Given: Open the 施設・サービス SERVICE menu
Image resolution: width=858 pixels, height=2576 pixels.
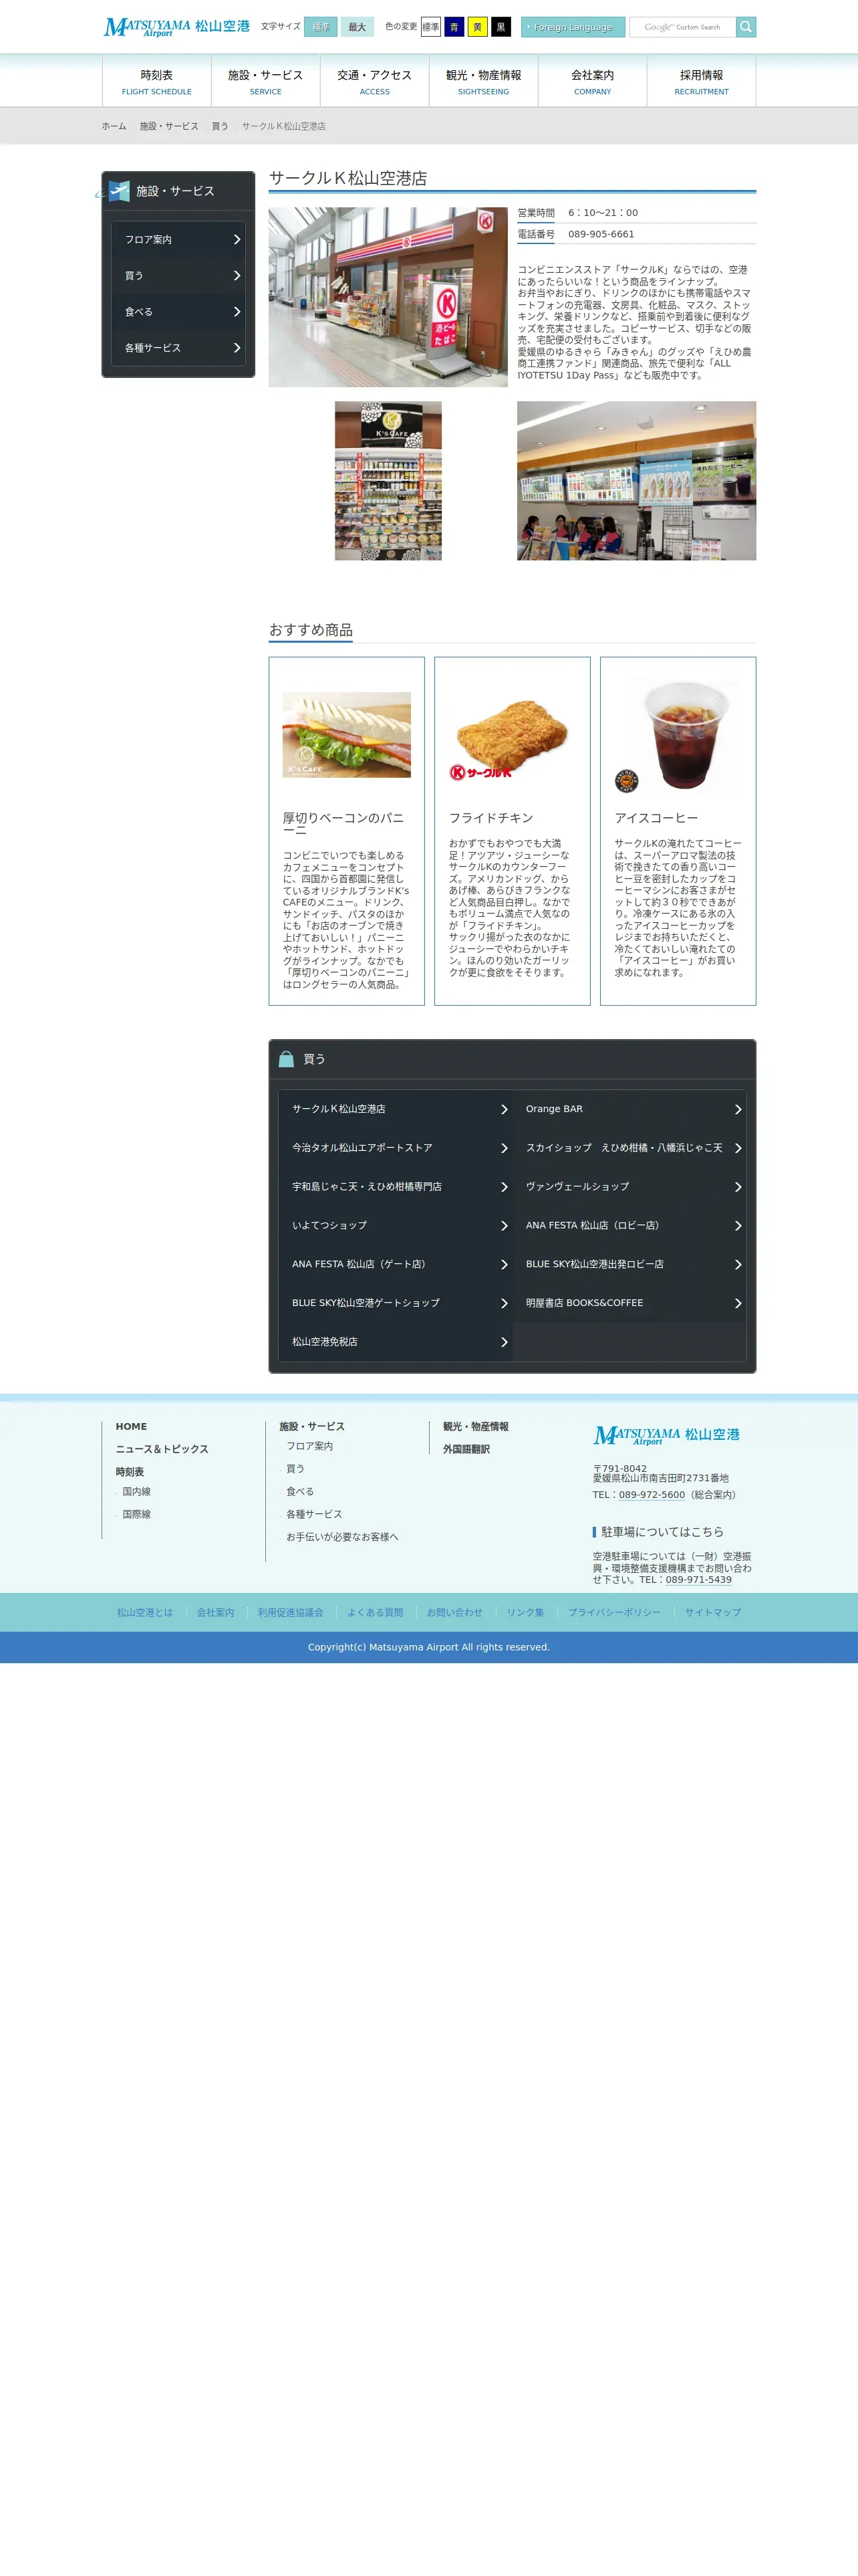Looking at the screenshot, I should pyautogui.click(x=266, y=82).
